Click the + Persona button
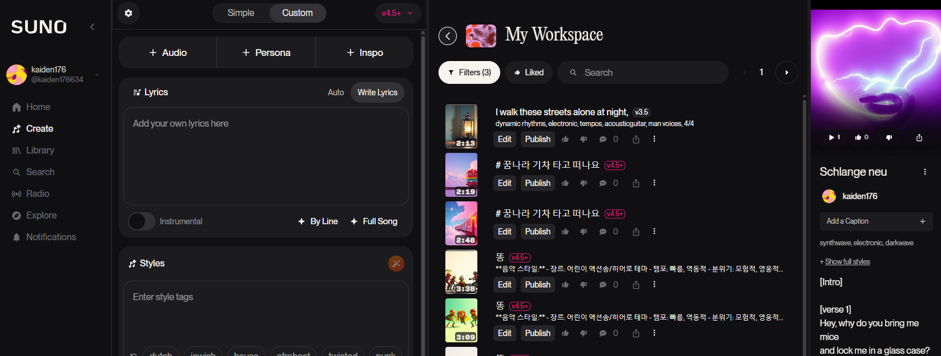 (x=266, y=52)
